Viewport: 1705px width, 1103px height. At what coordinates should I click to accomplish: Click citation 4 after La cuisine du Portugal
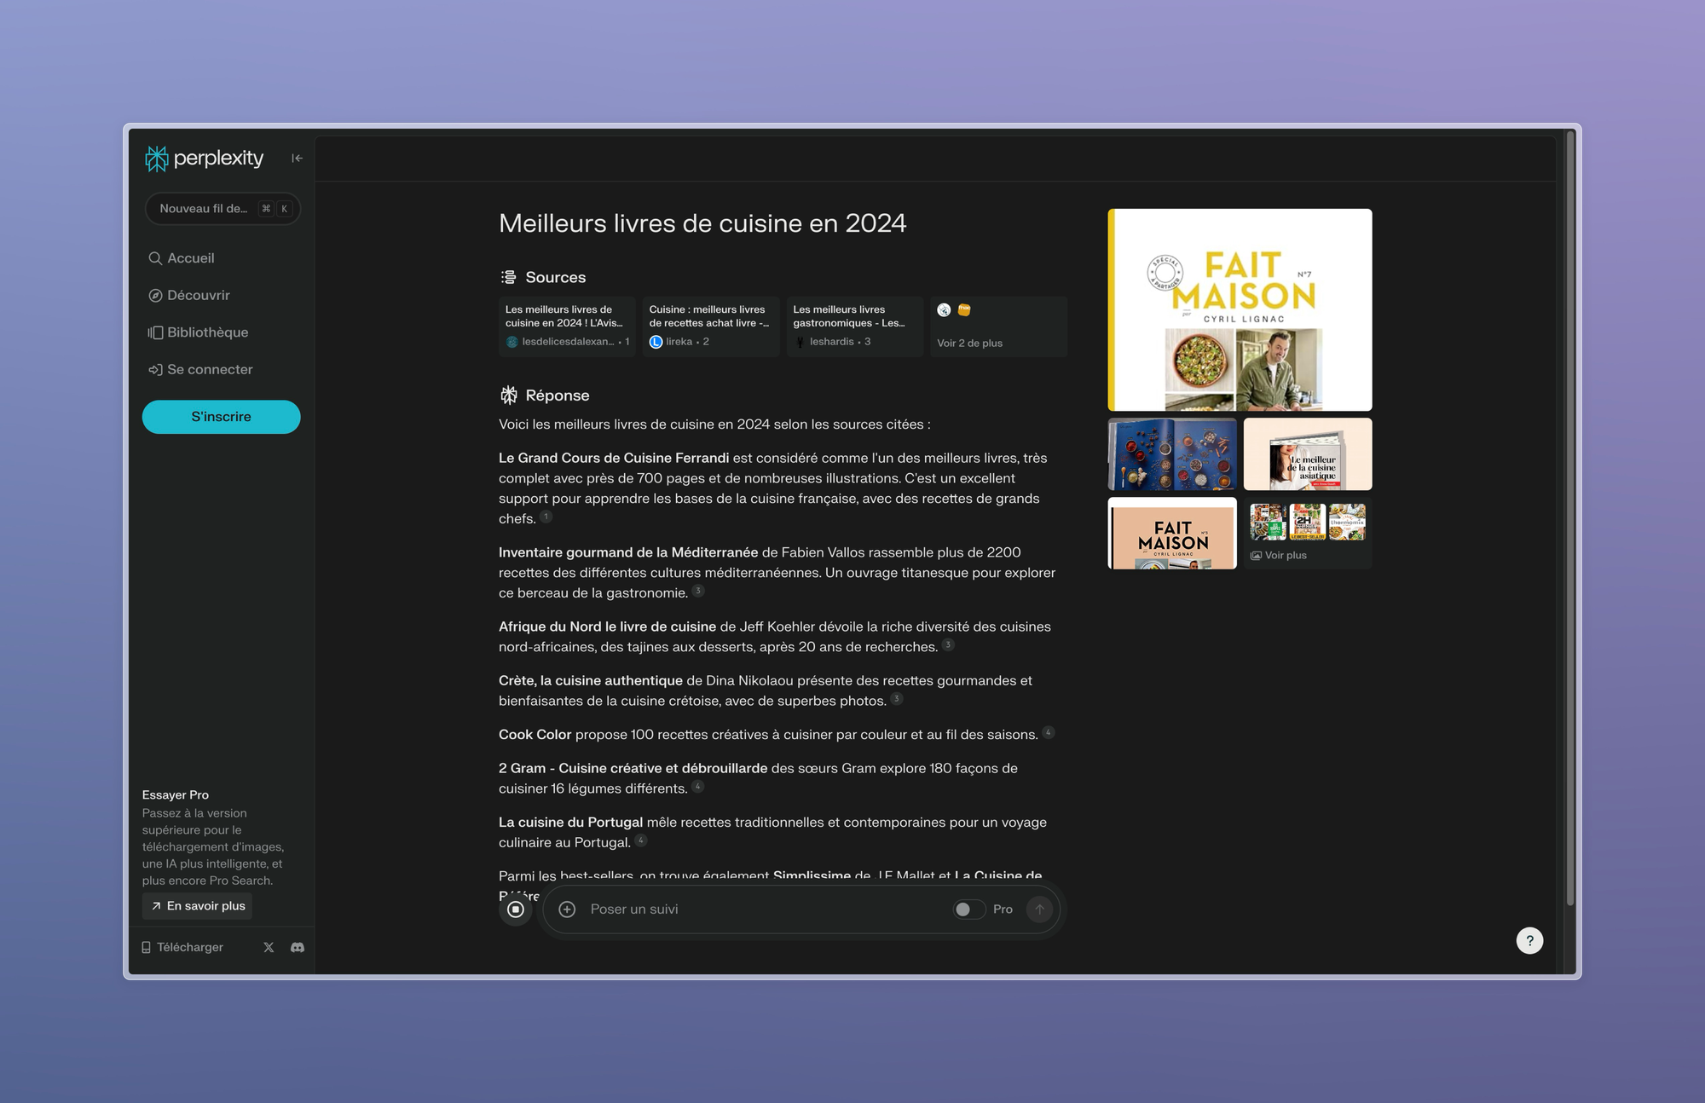[641, 840]
